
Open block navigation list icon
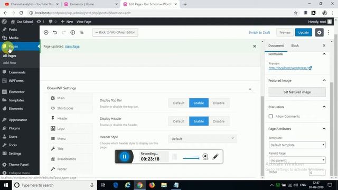pyautogui.click(x=82, y=32)
